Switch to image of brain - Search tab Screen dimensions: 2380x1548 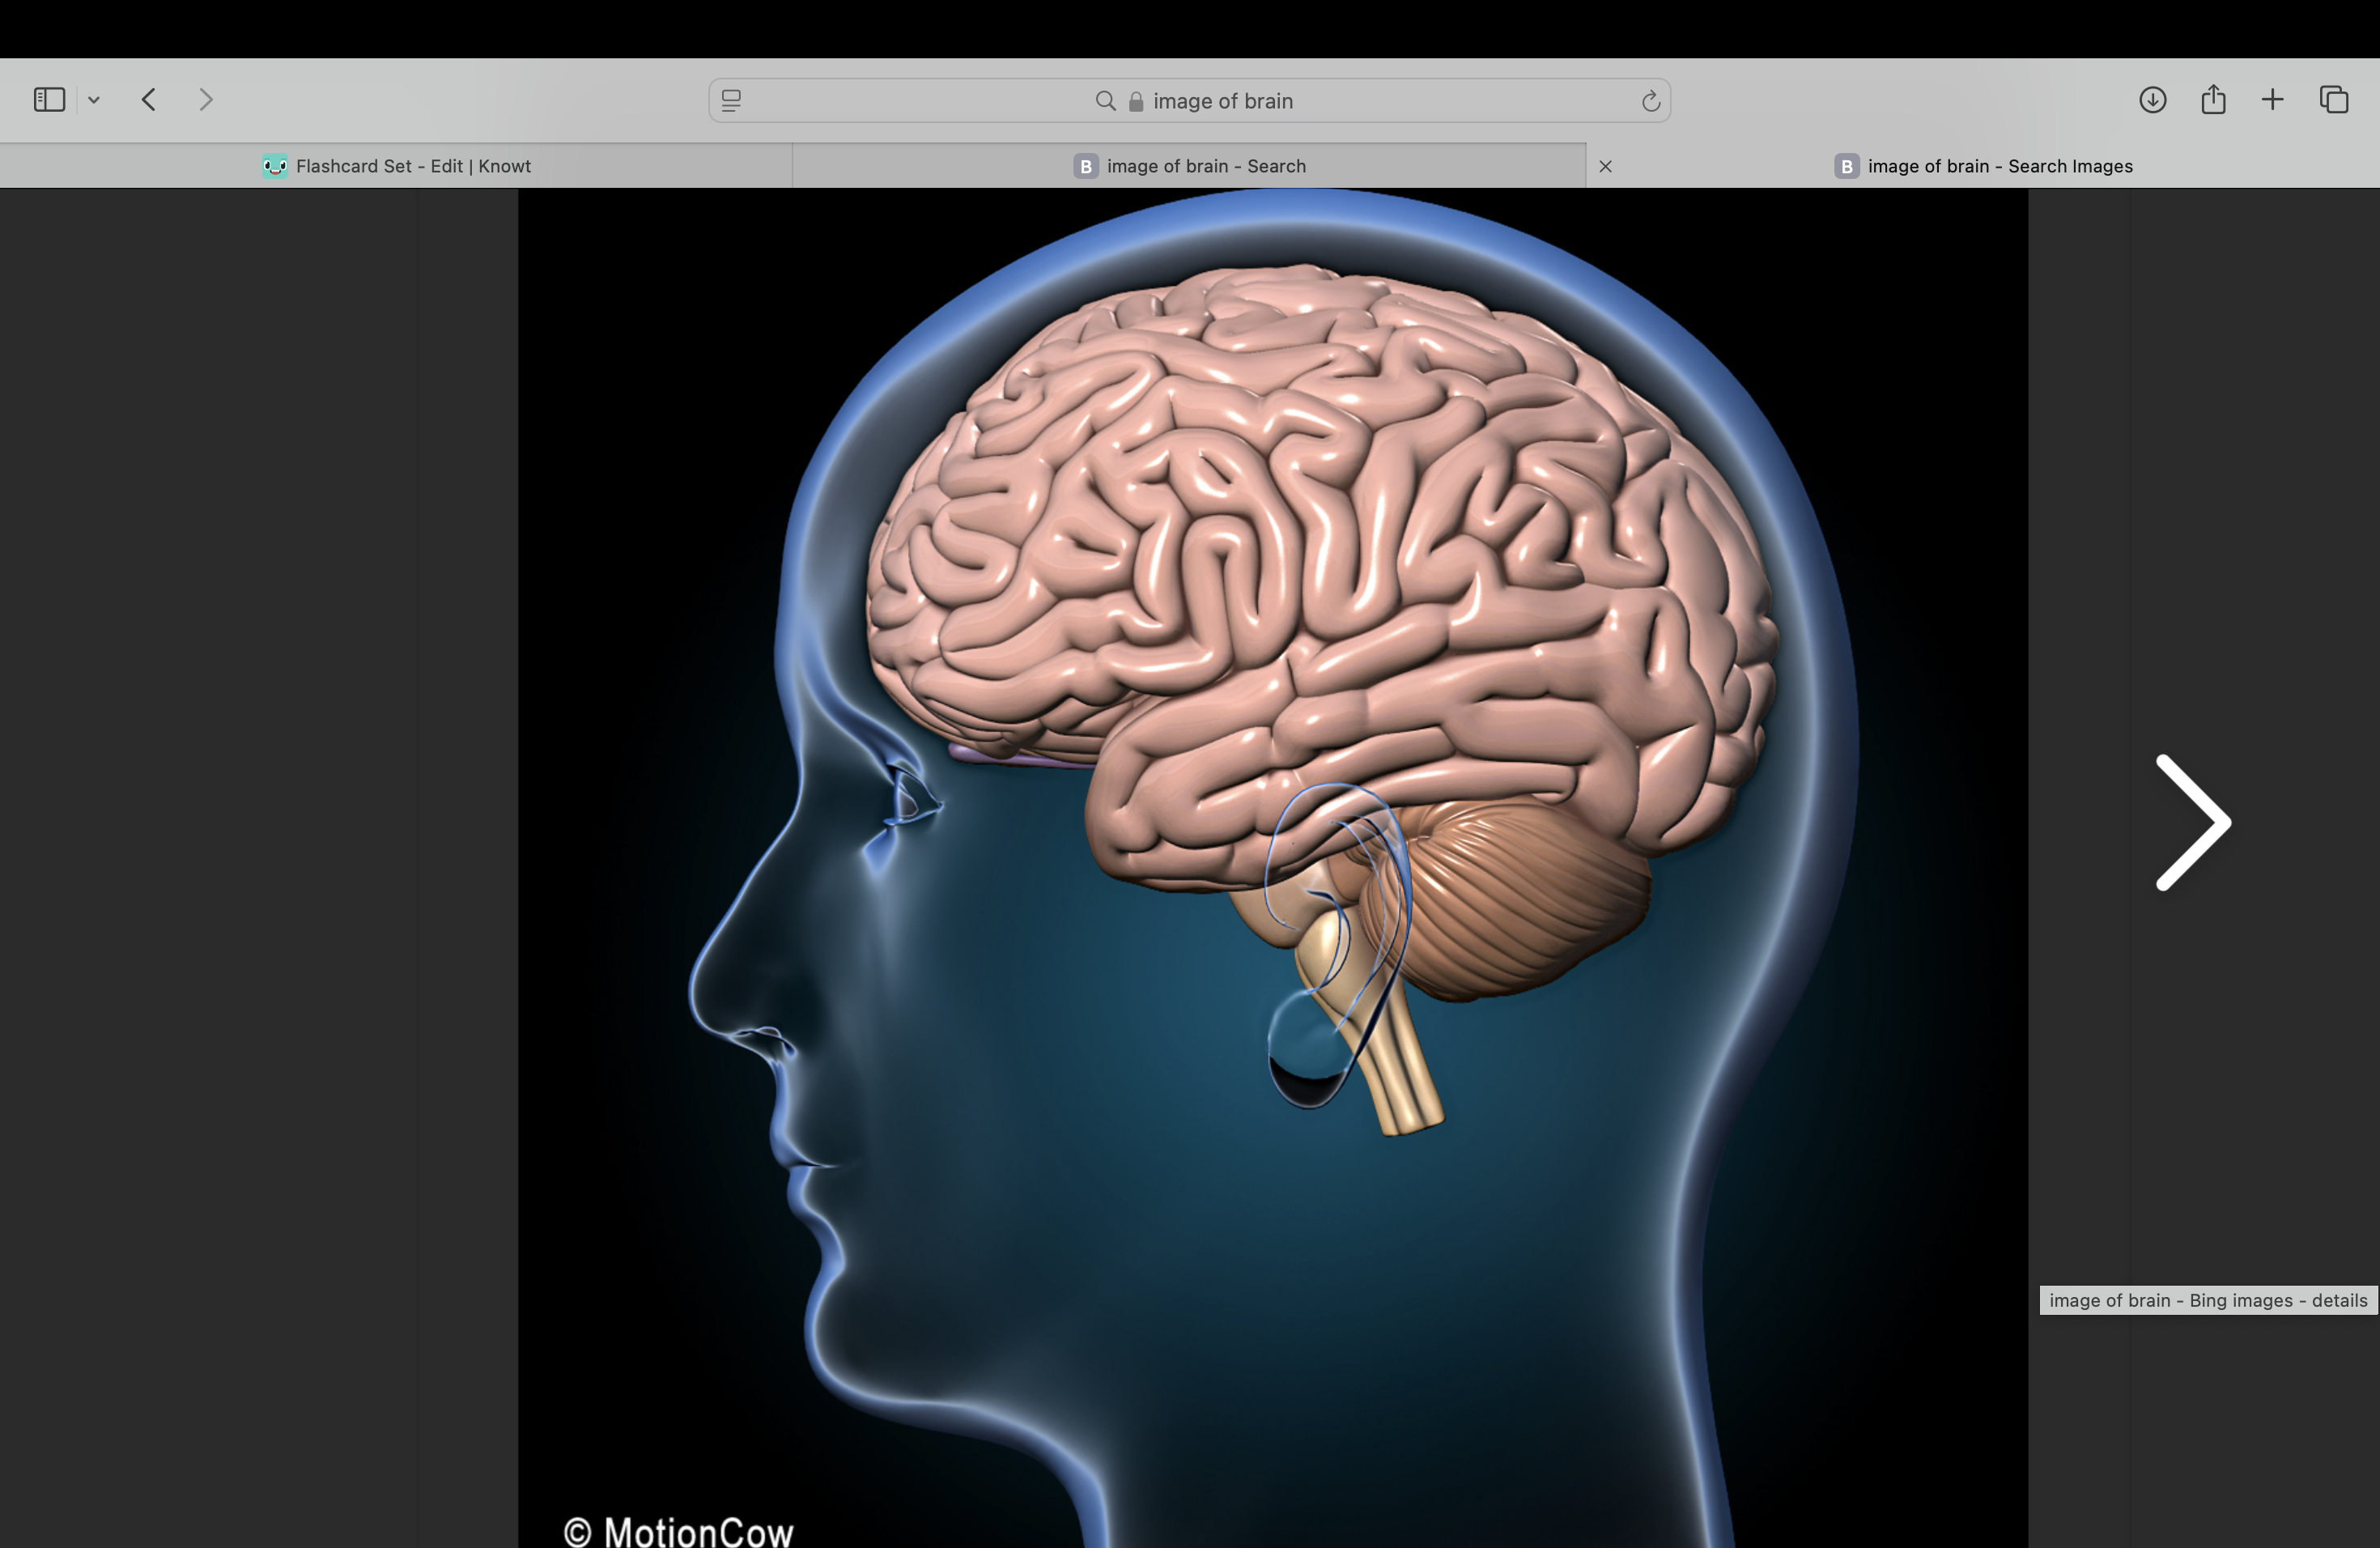[1189, 166]
